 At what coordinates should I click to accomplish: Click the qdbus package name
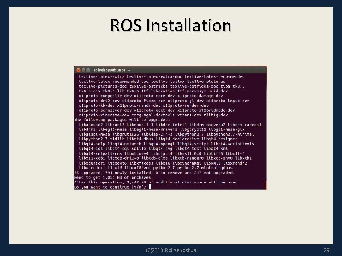[227, 168]
